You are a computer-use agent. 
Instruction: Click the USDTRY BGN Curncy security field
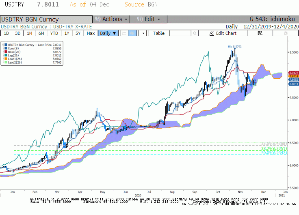click(46, 19)
